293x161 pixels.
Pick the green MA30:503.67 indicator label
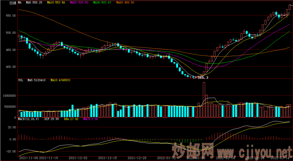click(x=102, y=2)
